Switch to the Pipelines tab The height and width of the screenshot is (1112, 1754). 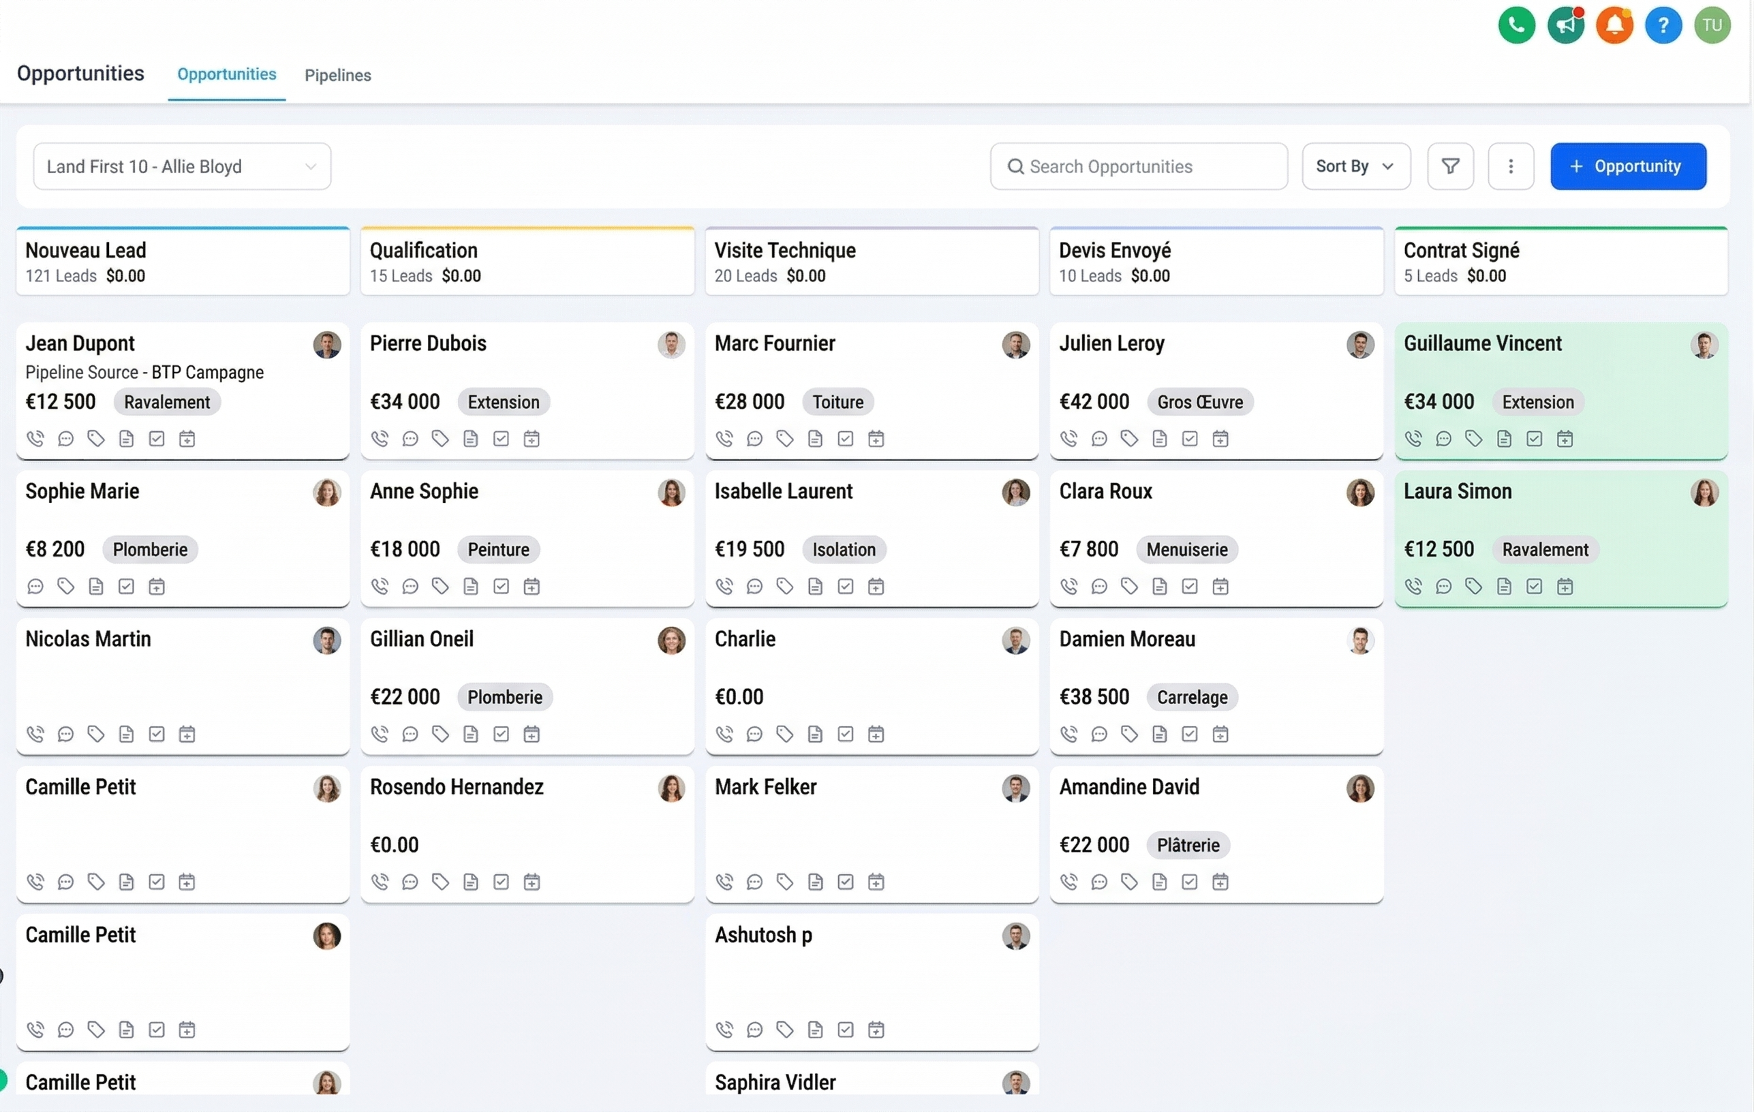coord(337,75)
